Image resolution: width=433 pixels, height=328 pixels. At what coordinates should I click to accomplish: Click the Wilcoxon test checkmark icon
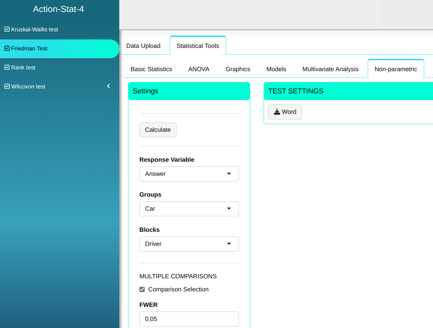click(7, 87)
